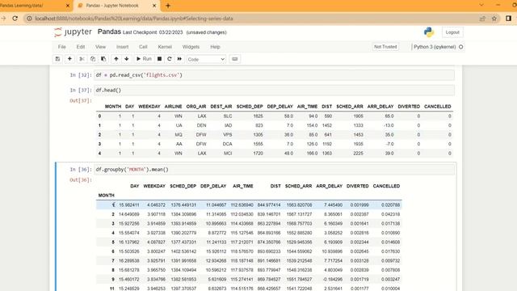Click the Not Trusted button
517x291 pixels.
[x=385, y=47]
